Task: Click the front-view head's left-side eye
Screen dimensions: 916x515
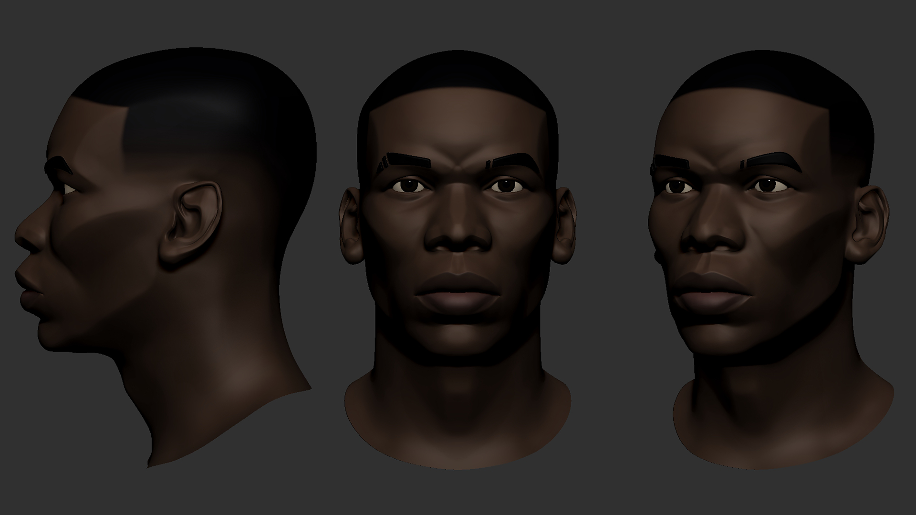Action: point(409,185)
